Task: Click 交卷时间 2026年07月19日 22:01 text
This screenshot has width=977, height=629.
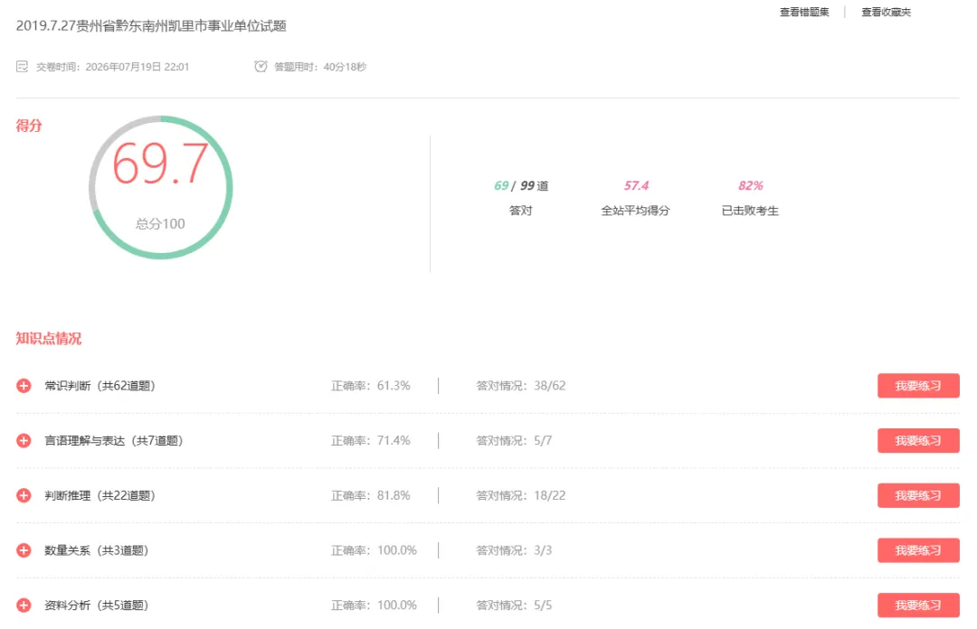Action: [112, 67]
